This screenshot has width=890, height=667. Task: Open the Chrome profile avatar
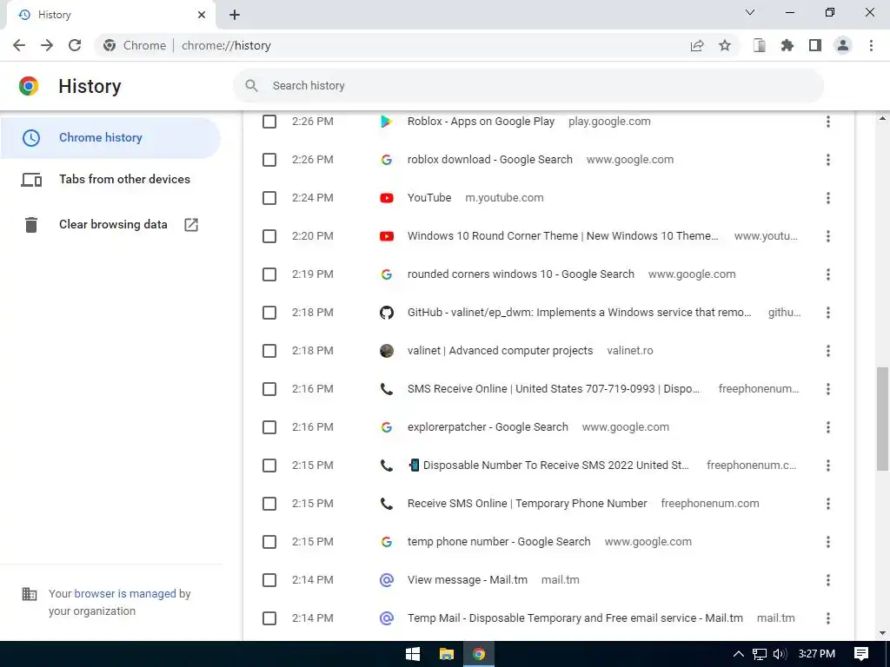coord(843,45)
